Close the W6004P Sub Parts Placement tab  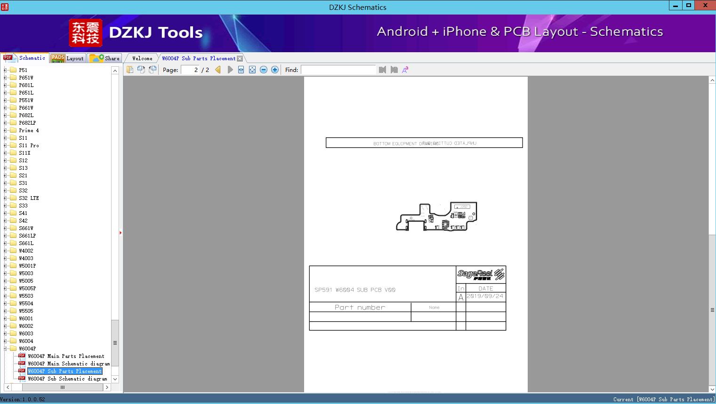(x=240, y=58)
